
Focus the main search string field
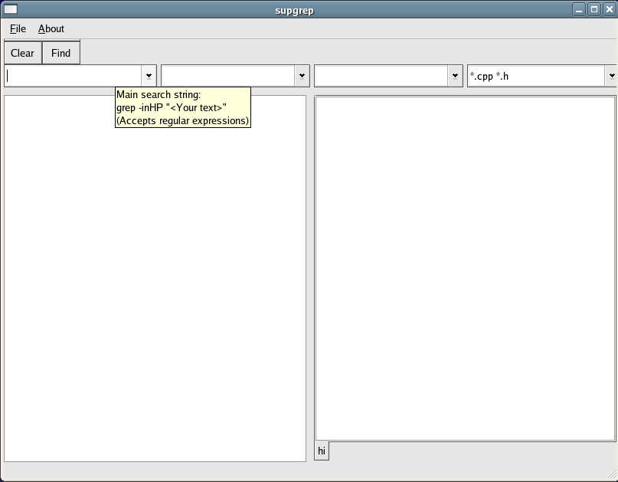pos(73,76)
